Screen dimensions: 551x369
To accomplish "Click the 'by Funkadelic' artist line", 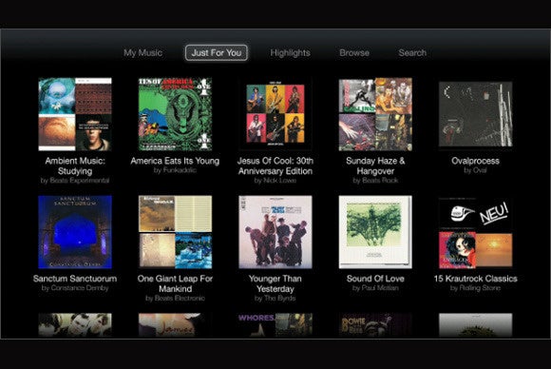I will pyautogui.click(x=175, y=170).
